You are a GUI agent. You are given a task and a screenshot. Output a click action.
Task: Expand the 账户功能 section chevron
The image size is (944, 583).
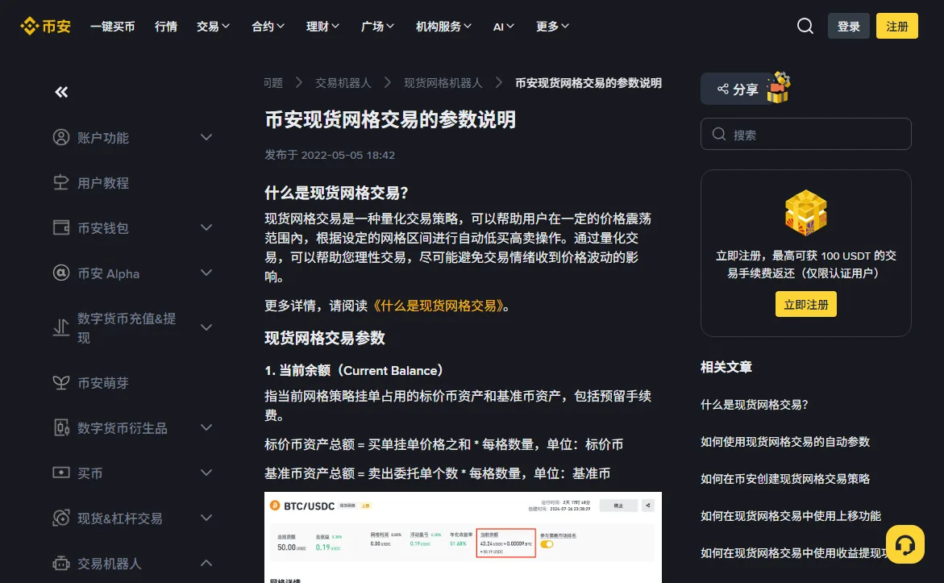206,137
